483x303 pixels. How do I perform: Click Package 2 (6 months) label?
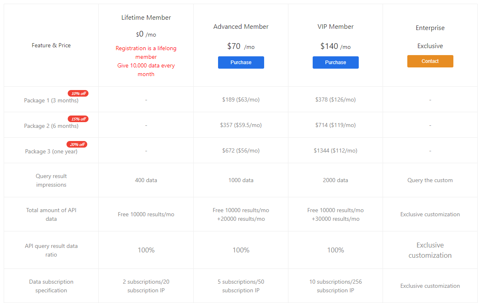51,126
